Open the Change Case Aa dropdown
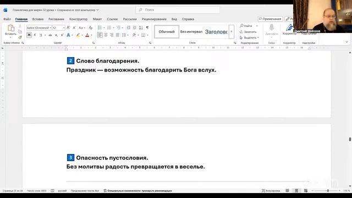The height and width of the screenshot is (198, 352). coord(82,28)
